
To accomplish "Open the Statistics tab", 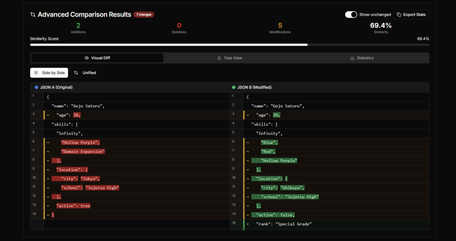I will click(x=362, y=58).
